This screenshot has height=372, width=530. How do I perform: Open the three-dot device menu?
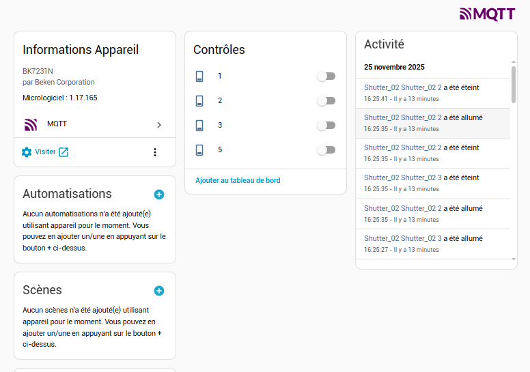[x=154, y=152]
